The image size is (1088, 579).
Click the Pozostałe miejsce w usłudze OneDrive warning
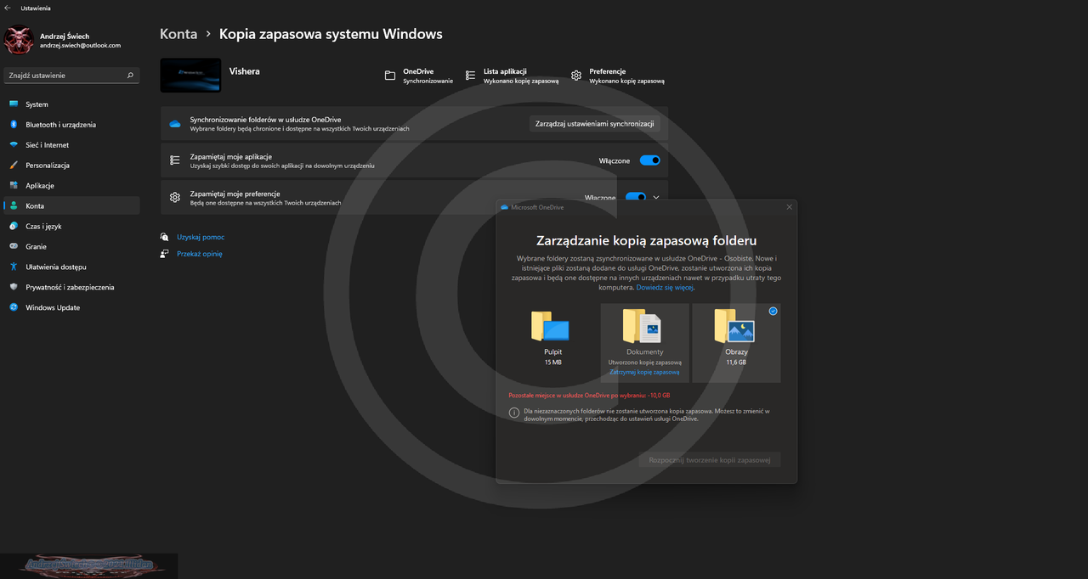click(x=589, y=396)
